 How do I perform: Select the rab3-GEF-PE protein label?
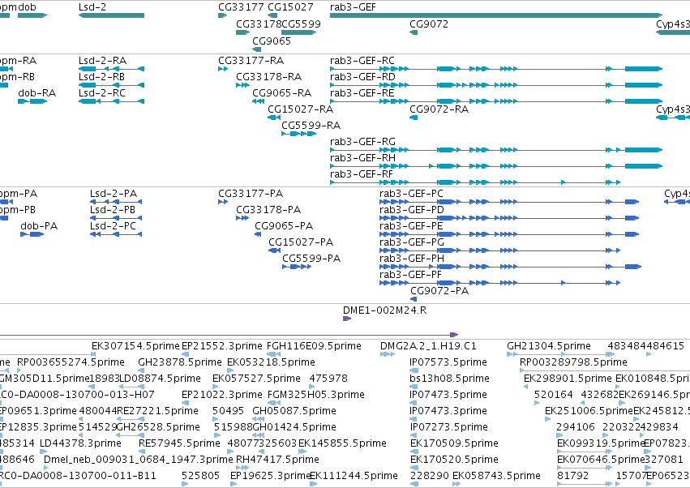[x=411, y=226]
